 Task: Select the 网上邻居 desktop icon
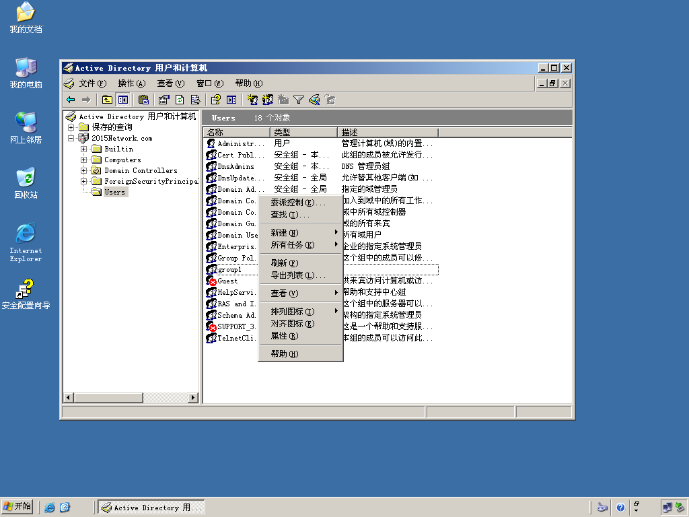pyautogui.click(x=26, y=128)
